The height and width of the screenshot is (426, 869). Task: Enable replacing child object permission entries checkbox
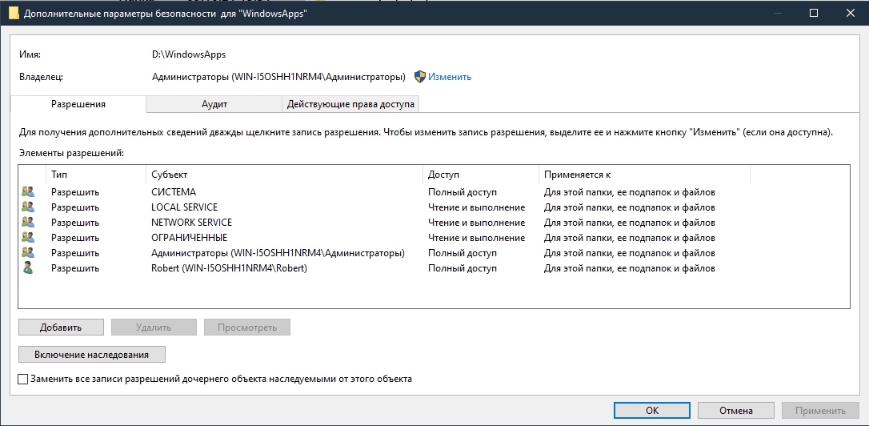(x=23, y=379)
